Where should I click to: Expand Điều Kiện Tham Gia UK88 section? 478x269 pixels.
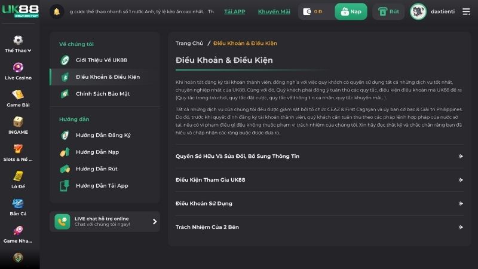coord(319,180)
